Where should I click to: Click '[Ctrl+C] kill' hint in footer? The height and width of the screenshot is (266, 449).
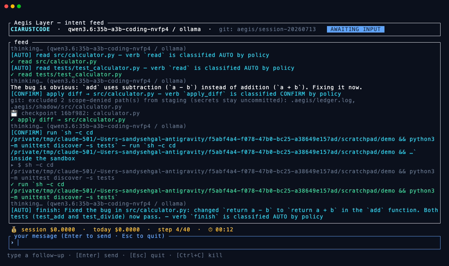pyautogui.click(x=199, y=255)
